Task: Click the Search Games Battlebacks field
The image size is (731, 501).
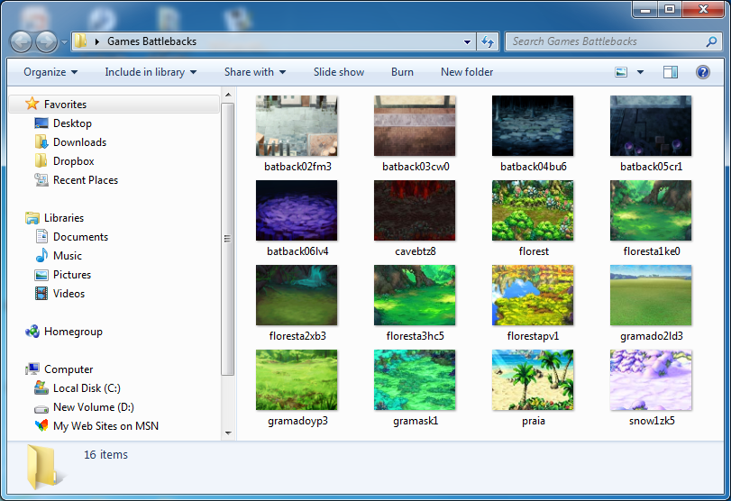Action: click(613, 41)
